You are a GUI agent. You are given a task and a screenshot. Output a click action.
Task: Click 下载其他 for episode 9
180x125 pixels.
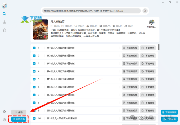click(148, 111)
